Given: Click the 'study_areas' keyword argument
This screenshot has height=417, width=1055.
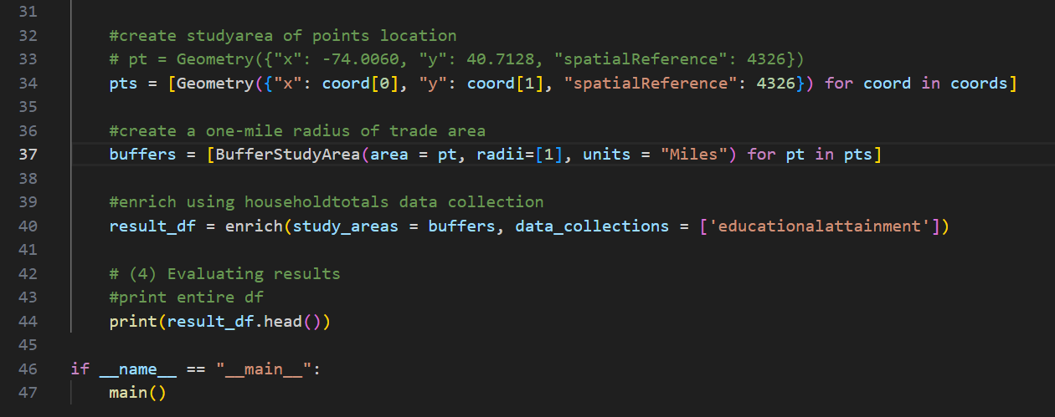Looking at the screenshot, I should tap(346, 226).
